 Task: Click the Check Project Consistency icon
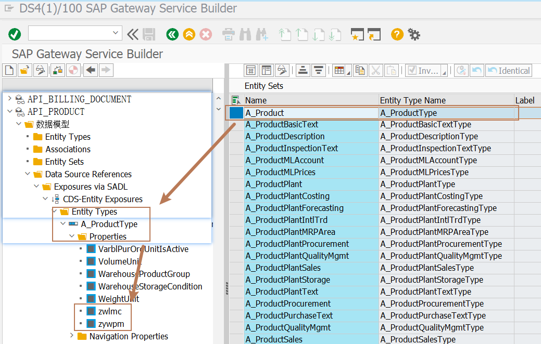click(x=73, y=70)
